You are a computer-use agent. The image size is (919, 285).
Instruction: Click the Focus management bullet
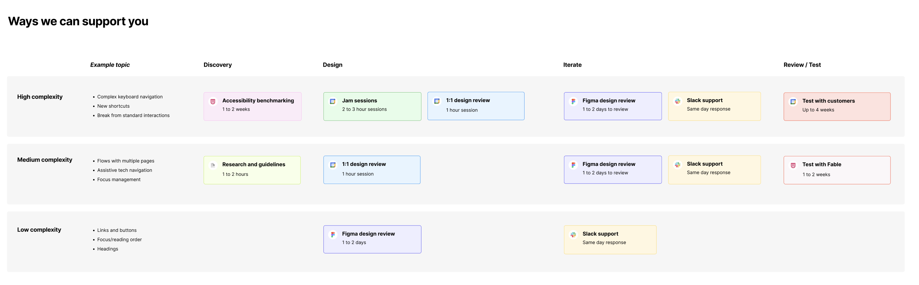pyautogui.click(x=119, y=179)
